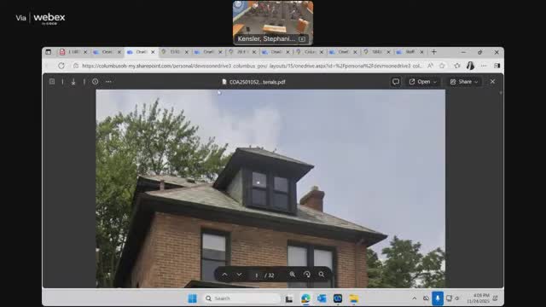The image size is (546, 307).
Task: Open the comments pane icon
Action: pos(396,82)
